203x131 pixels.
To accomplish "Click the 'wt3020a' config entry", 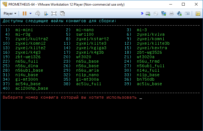I will coord(146,57).
